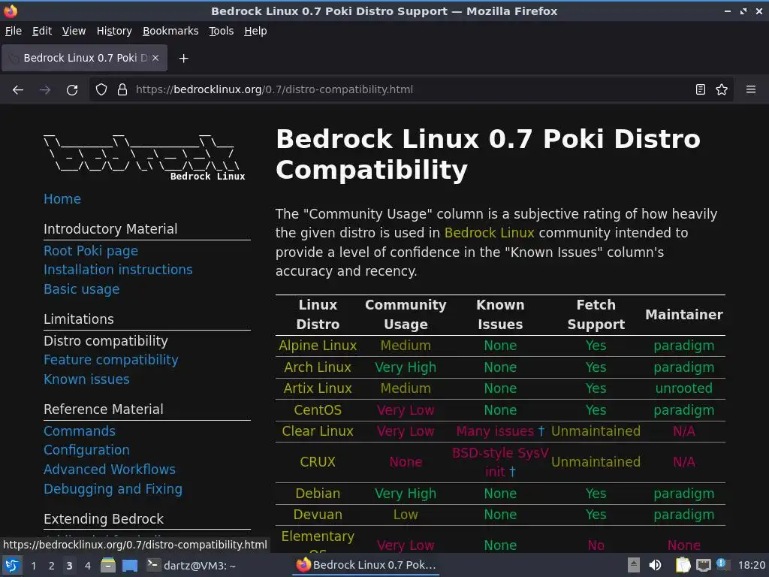The image size is (769, 577).
Task: View site security padlock info
Action: coord(122,90)
